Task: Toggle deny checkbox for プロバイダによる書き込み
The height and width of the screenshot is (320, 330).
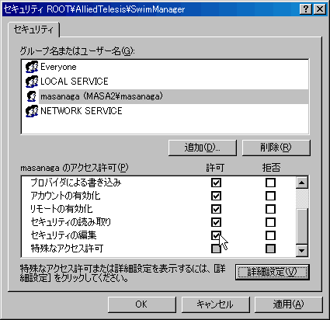Action: coord(270,183)
